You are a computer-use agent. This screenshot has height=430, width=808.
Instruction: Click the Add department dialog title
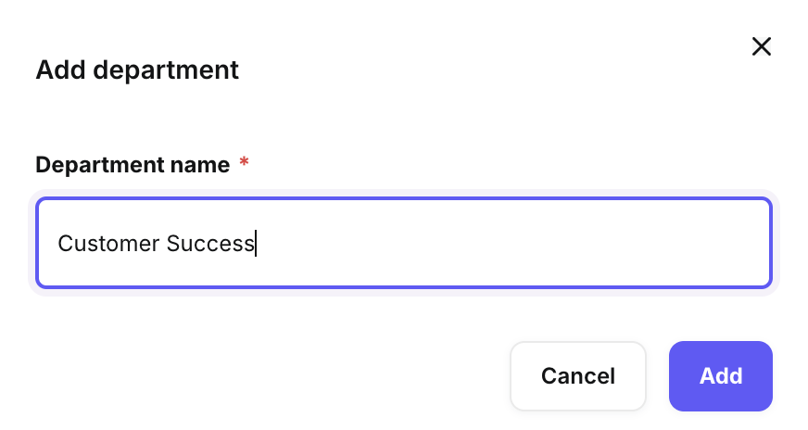coord(137,70)
